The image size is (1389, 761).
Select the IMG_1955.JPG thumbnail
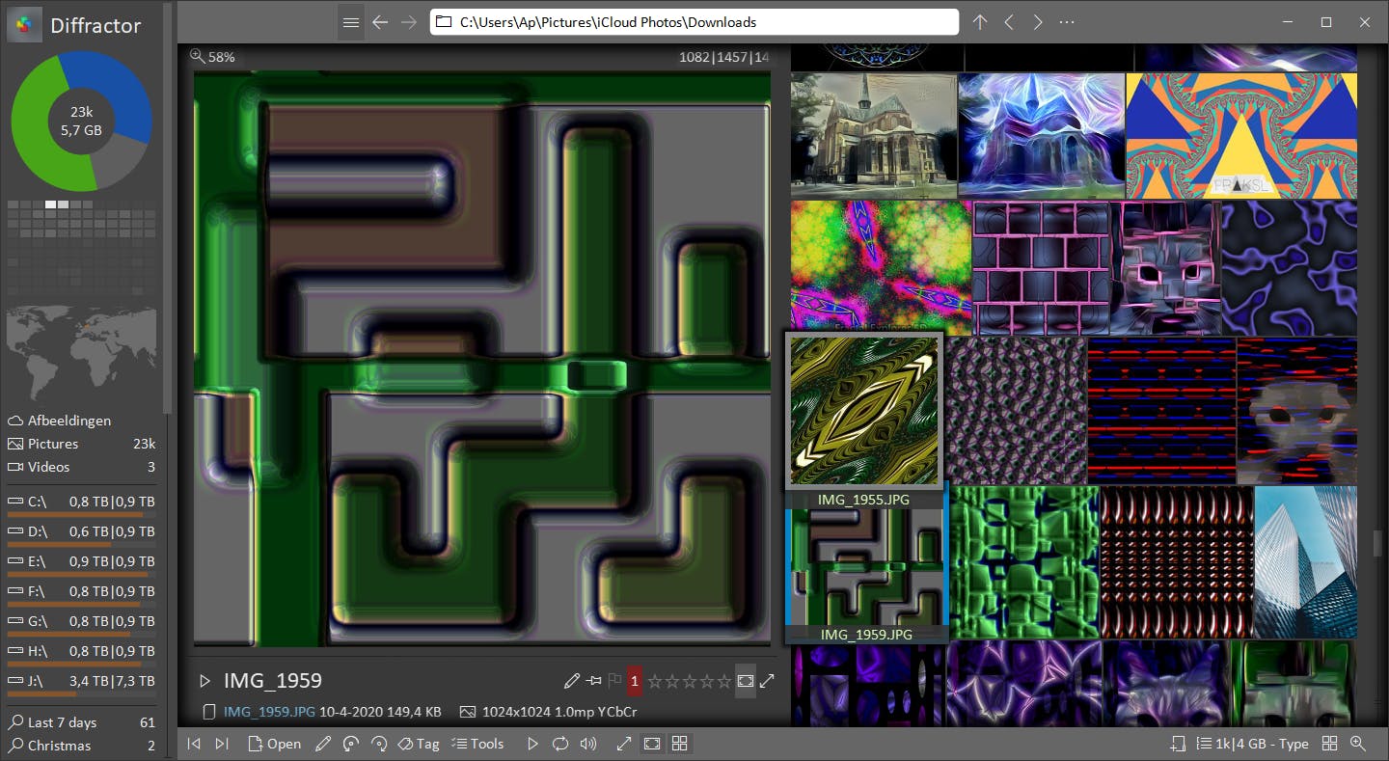864,410
